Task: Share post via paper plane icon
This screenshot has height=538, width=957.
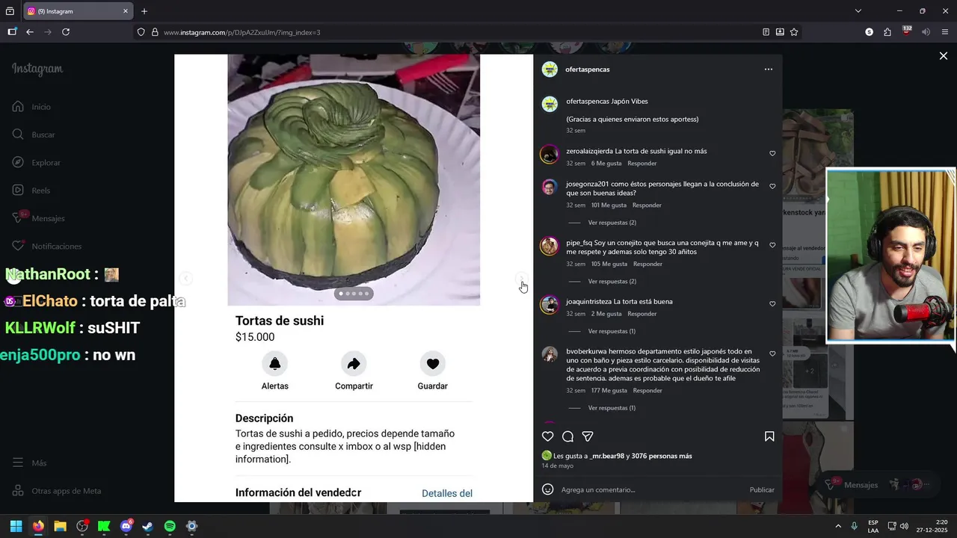Action: tap(588, 436)
